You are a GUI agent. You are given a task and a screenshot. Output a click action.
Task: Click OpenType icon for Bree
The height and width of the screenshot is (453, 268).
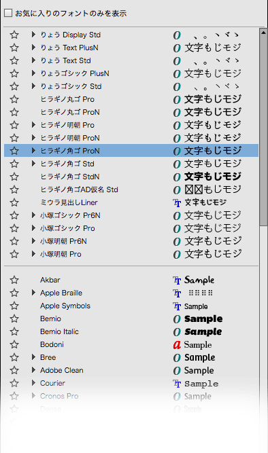coord(177,358)
